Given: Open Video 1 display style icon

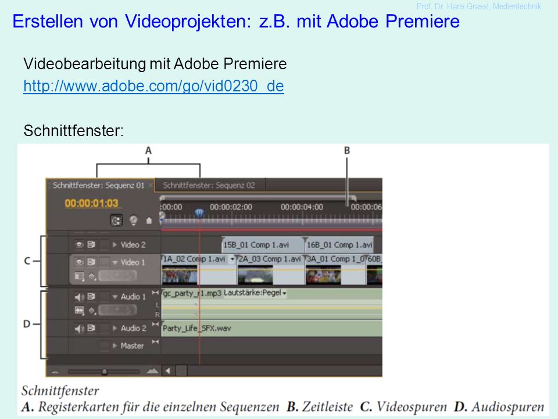Looking at the screenshot, I should [x=80, y=276].
